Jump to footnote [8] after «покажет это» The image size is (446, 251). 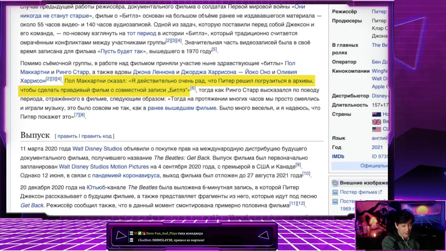(x=82, y=115)
